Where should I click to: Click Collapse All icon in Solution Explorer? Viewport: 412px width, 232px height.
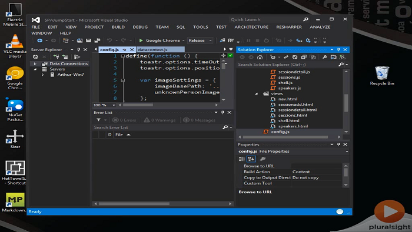[x=304, y=57]
